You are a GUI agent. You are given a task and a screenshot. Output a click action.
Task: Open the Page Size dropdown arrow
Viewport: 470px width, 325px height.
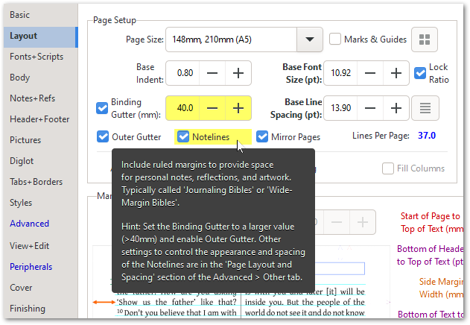tap(310, 40)
